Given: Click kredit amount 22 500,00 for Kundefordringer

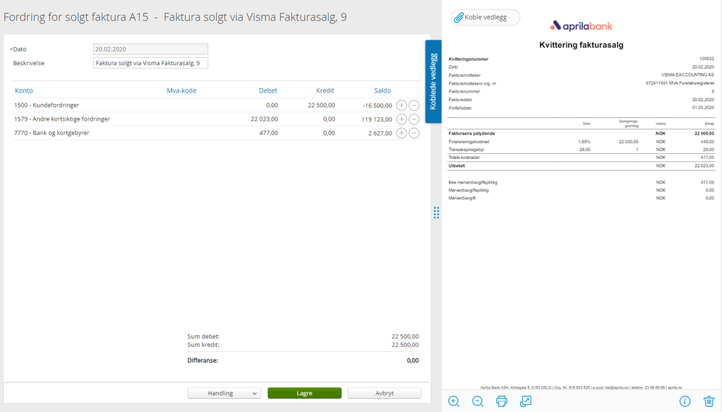Looking at the screenshot, I should (x=322, y=105).
